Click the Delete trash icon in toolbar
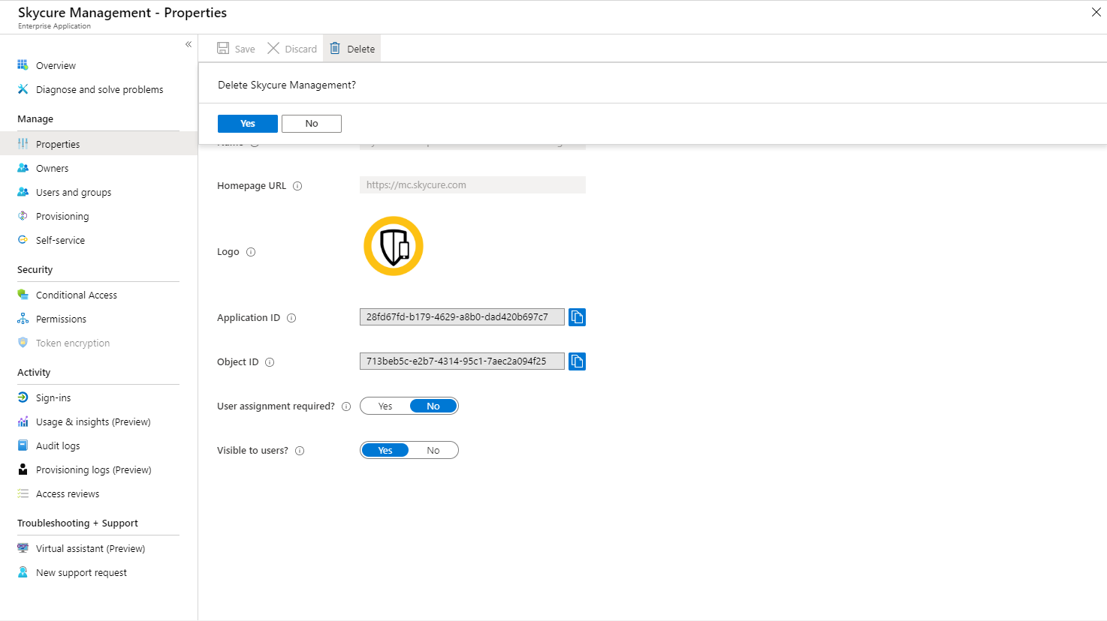 335,49
